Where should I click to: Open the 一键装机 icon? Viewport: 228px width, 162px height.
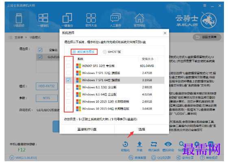[x=43, y=20]
